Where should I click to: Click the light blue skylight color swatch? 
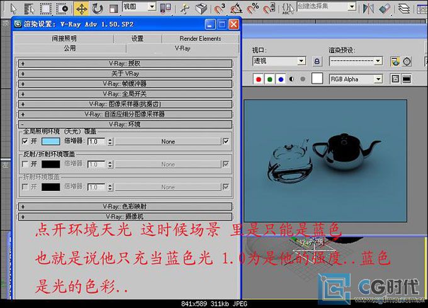point(51,142)
